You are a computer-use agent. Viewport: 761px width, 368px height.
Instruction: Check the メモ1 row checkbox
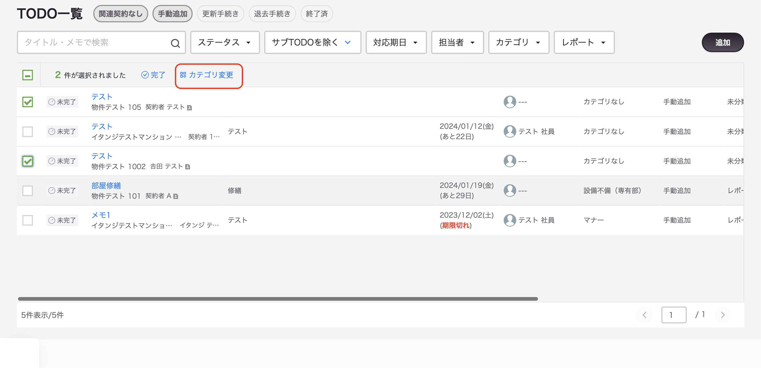click(x=27, y=220)
